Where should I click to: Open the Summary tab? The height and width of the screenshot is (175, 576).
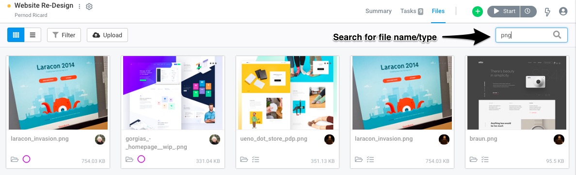378,11
